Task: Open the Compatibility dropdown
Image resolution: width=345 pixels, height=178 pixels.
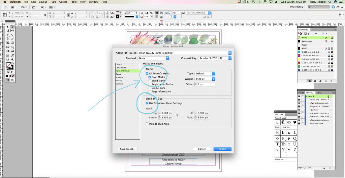Action: [x=215, y=58]
